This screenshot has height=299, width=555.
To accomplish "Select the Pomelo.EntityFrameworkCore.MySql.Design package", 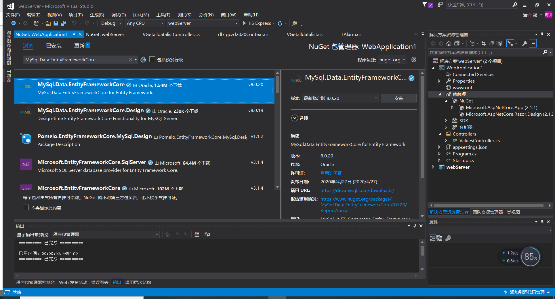I will pyautogui.click(x=144, y=140).
